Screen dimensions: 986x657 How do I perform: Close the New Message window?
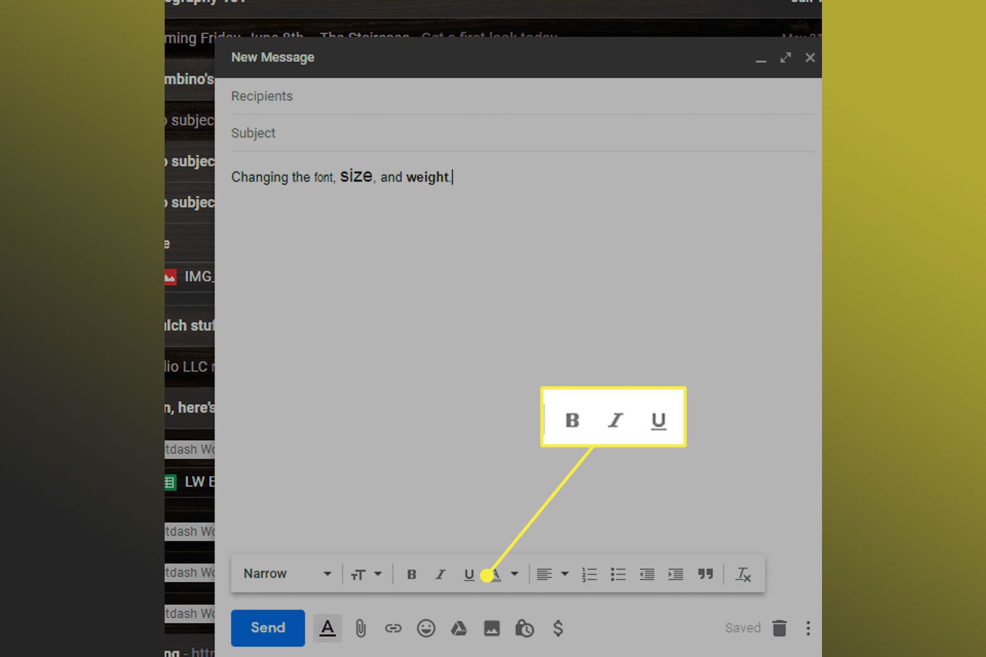[810, 58]
